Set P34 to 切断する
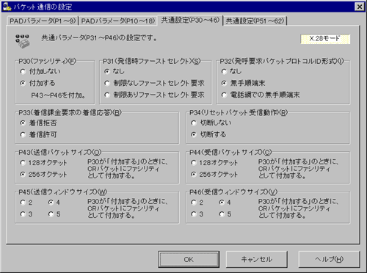Viewport: 367px width, 273px height. coord(208,134)
